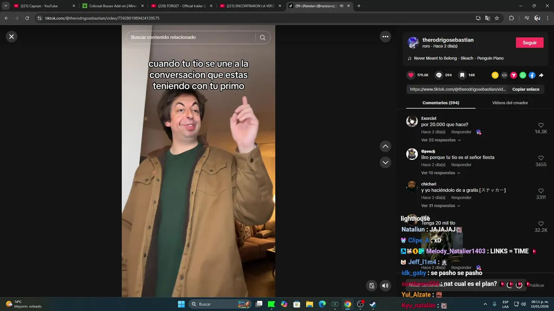The height and width of the screenshot is (311, 554).
Task: Like the 'señor fiesta' comment
Action: coord(541,158)
